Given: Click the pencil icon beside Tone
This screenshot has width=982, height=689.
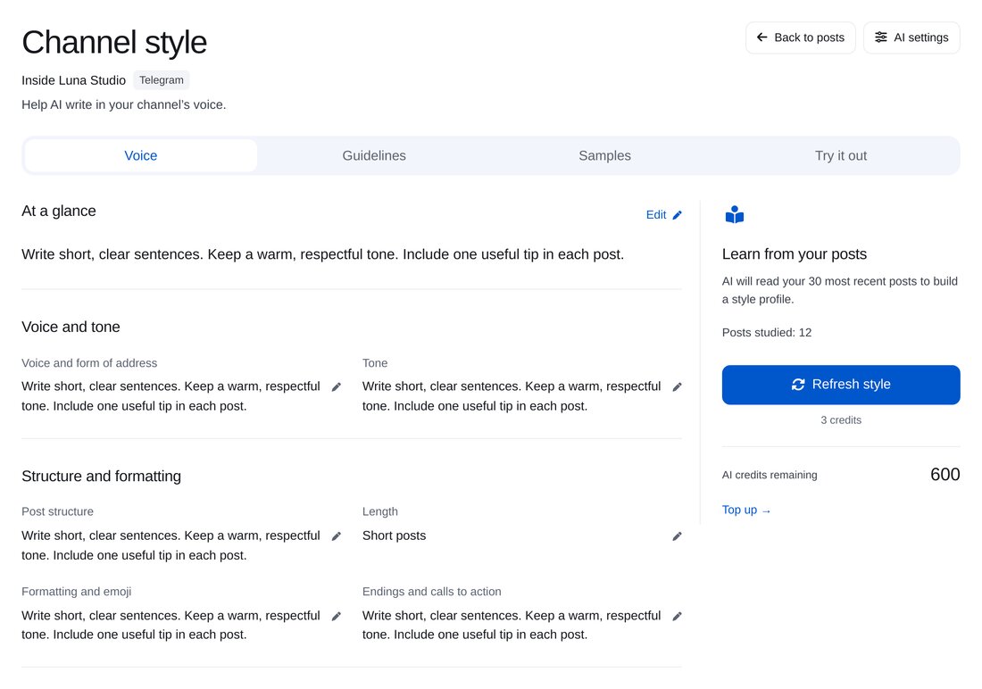Looking at the screenshot, I should pos(677,387).
